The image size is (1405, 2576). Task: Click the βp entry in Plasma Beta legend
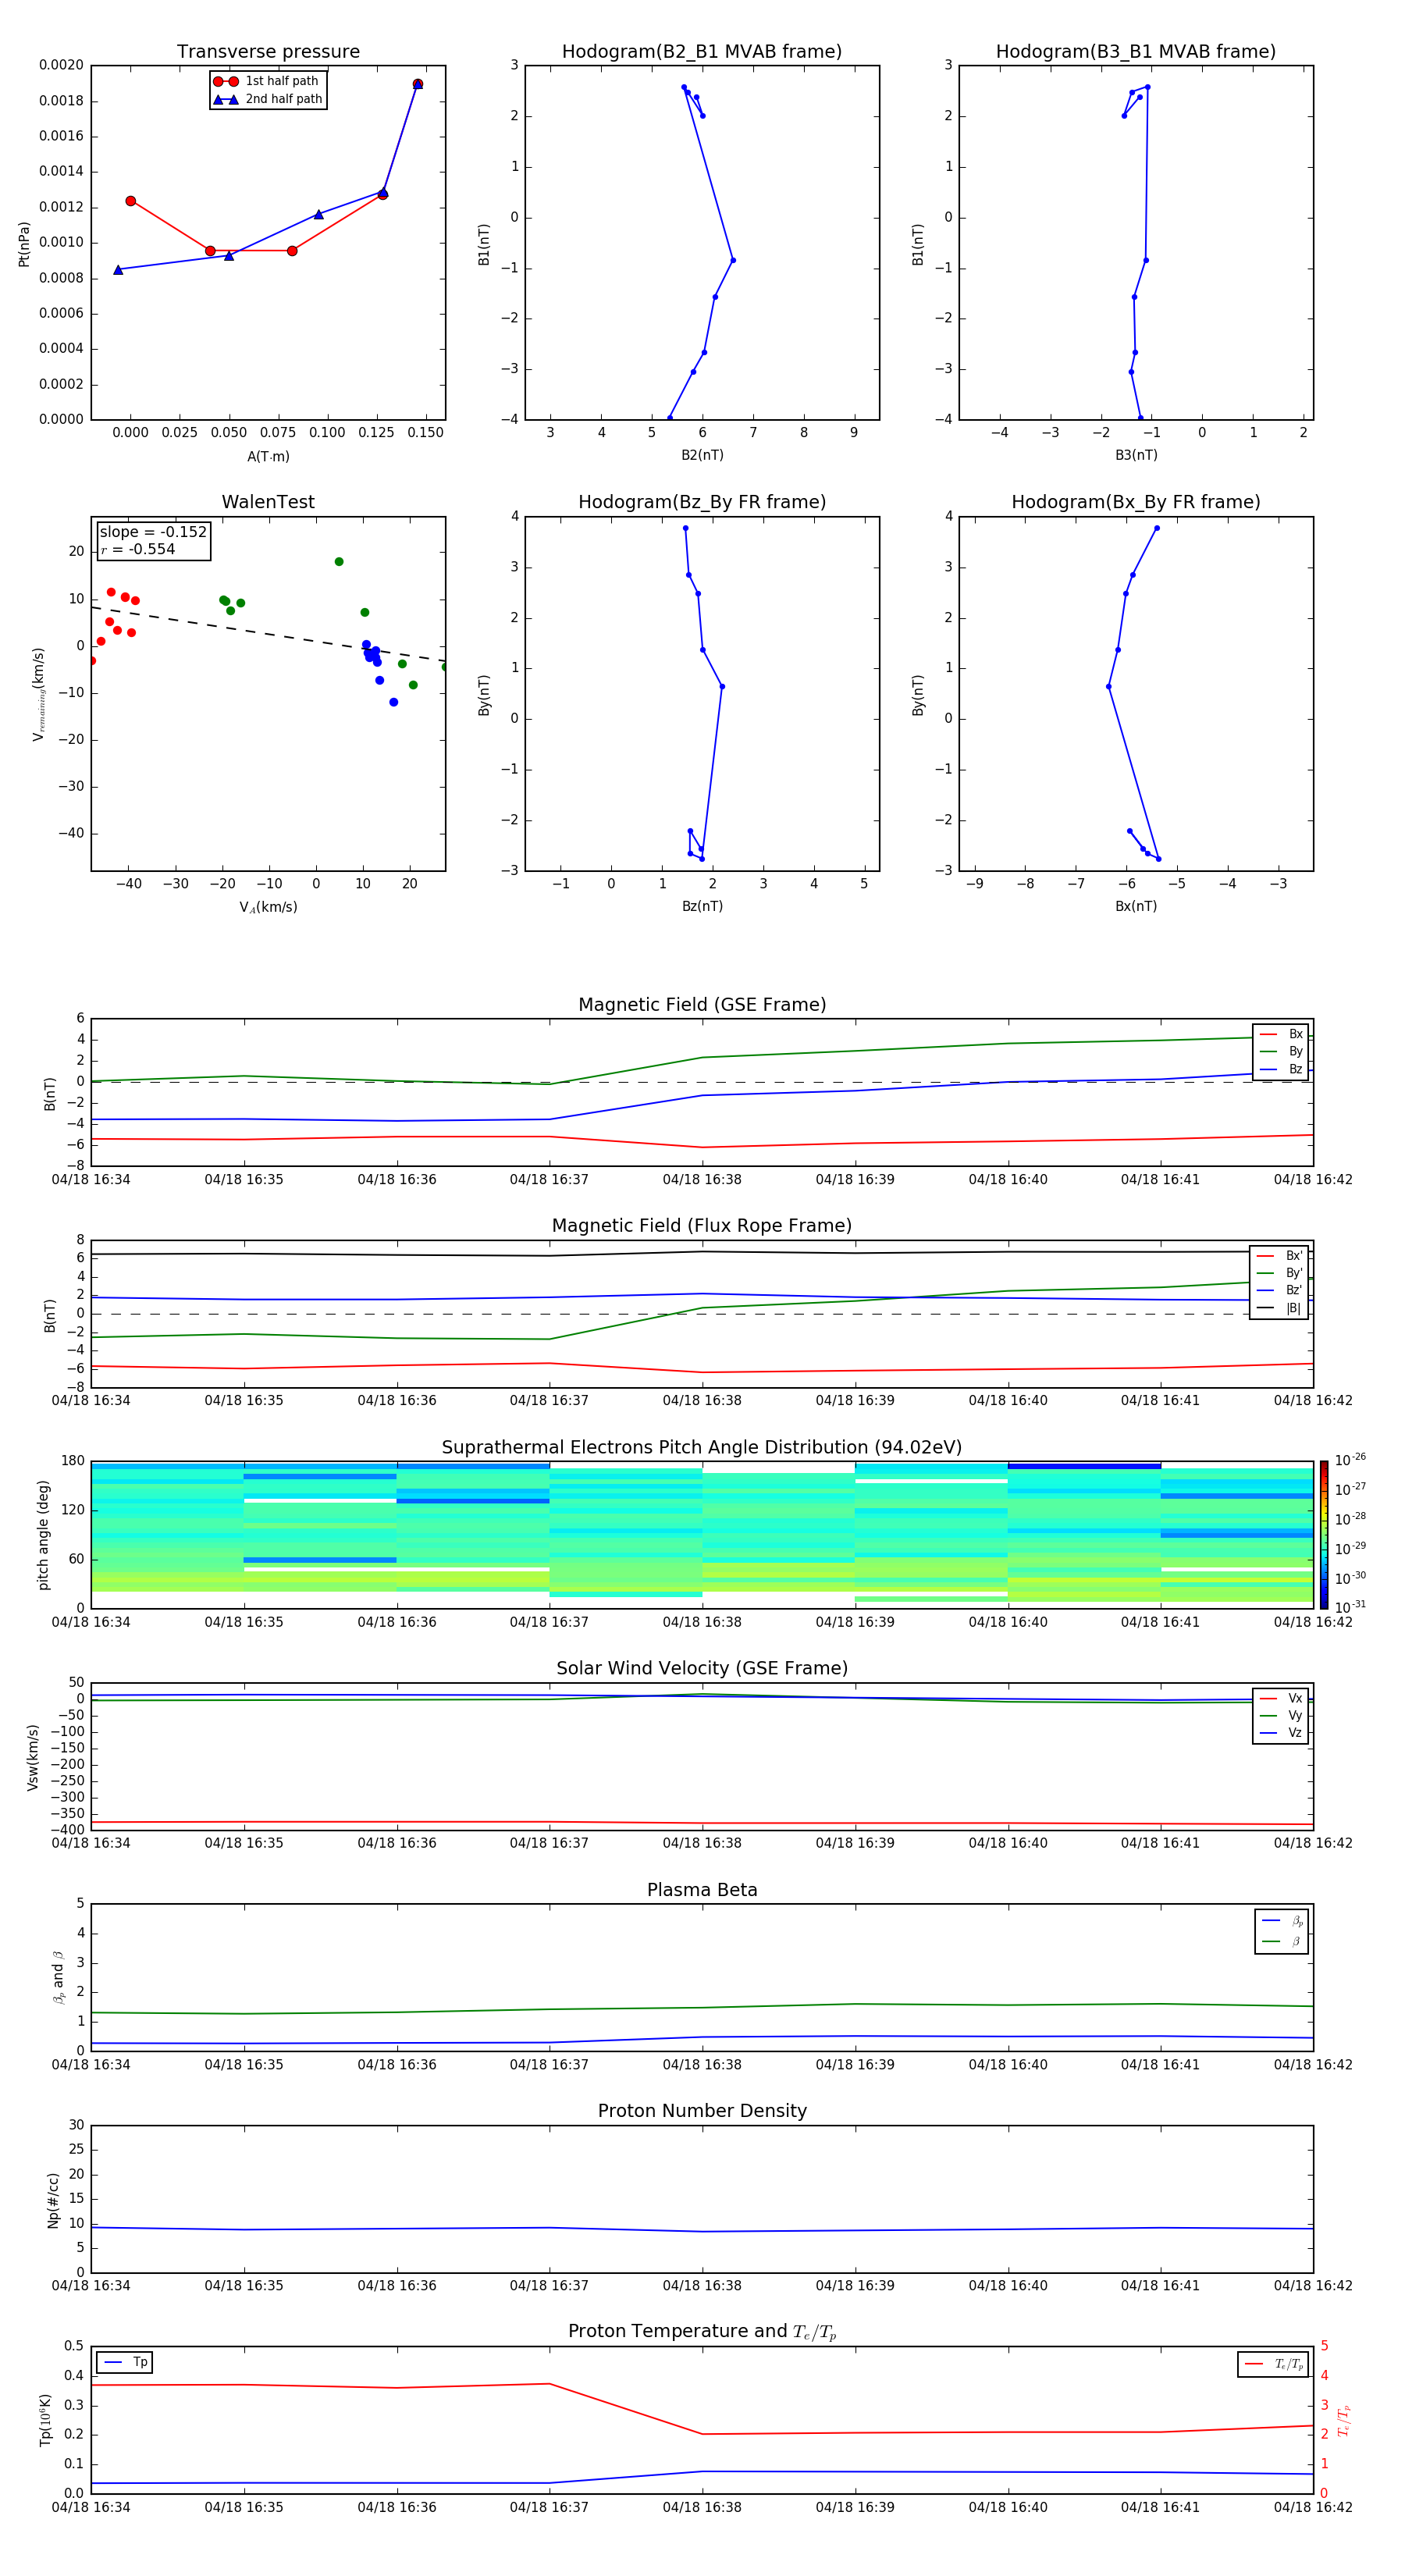click(1282, 1921)
